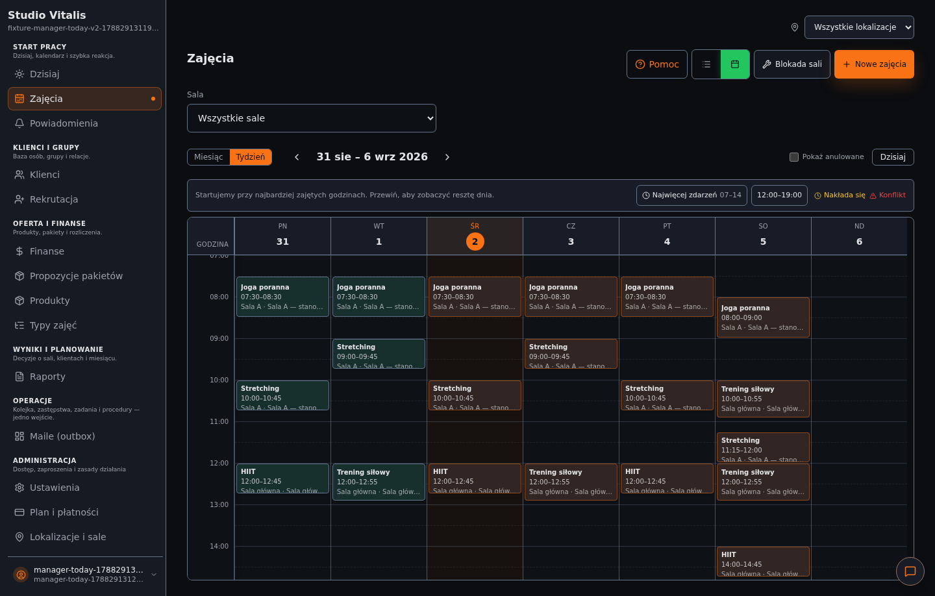Switch to list view icon
Viewport: 935px width, 596px height.
(706, 64)
